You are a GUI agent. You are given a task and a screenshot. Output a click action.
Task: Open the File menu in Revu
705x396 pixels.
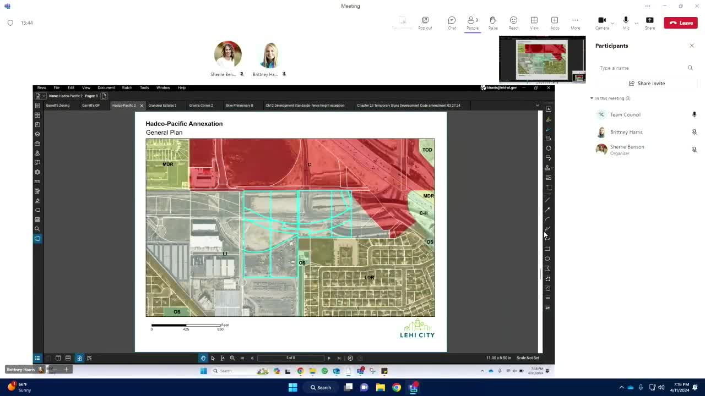(x=56, y=88)
